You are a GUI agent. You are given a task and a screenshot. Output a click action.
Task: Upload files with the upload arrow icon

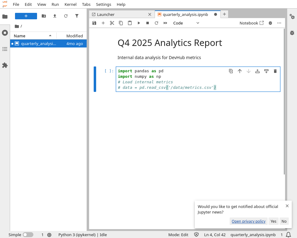click(55, 16)
